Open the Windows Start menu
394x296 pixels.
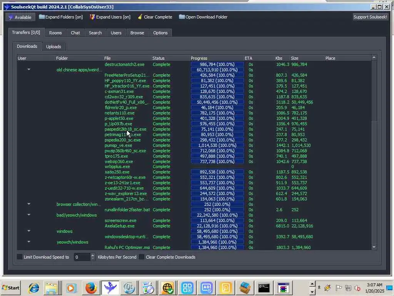point(10,288)
